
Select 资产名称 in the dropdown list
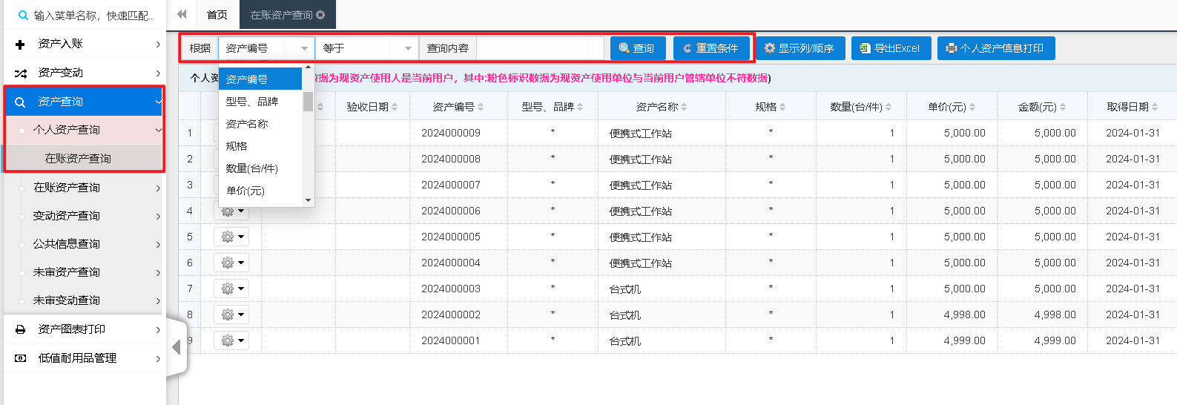[x=247, y=124]
